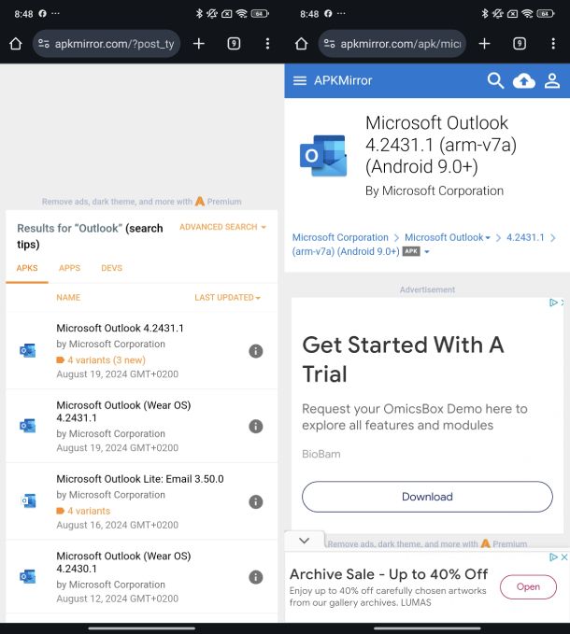The height and width of the screenshot is (634, 570).
Task: Sort by the Last Updated column dropdown
Action: coord(227,297)
